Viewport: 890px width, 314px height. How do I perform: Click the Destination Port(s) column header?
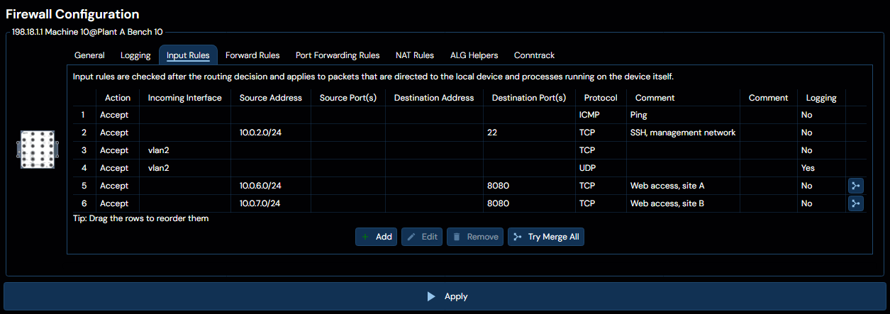[529, 98]
